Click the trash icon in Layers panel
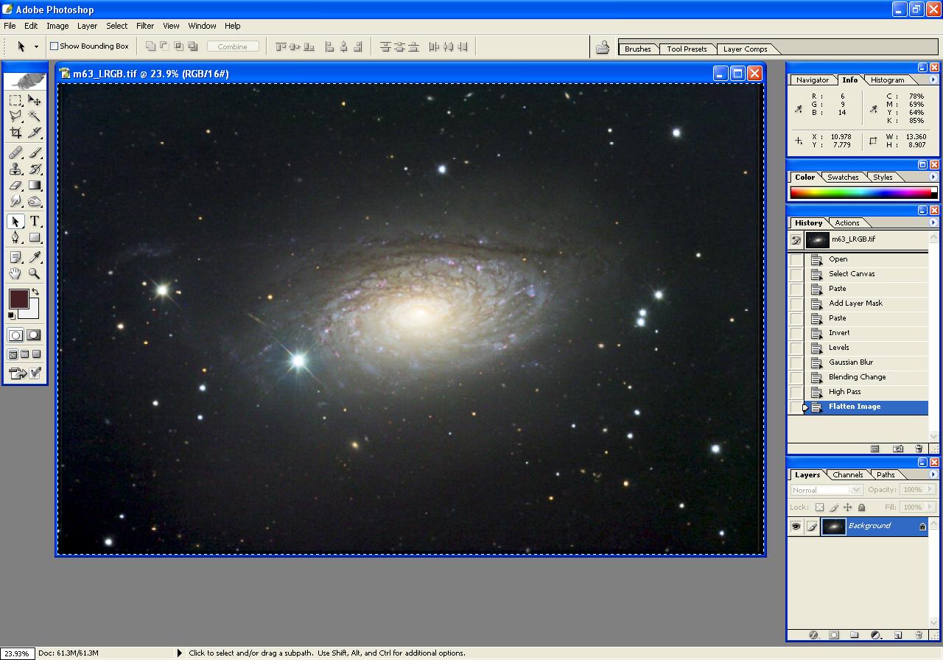Screen dimensions: 943x660 [x=919, y=634]
